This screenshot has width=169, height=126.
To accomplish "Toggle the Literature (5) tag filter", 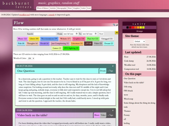I will pos(77,44).
